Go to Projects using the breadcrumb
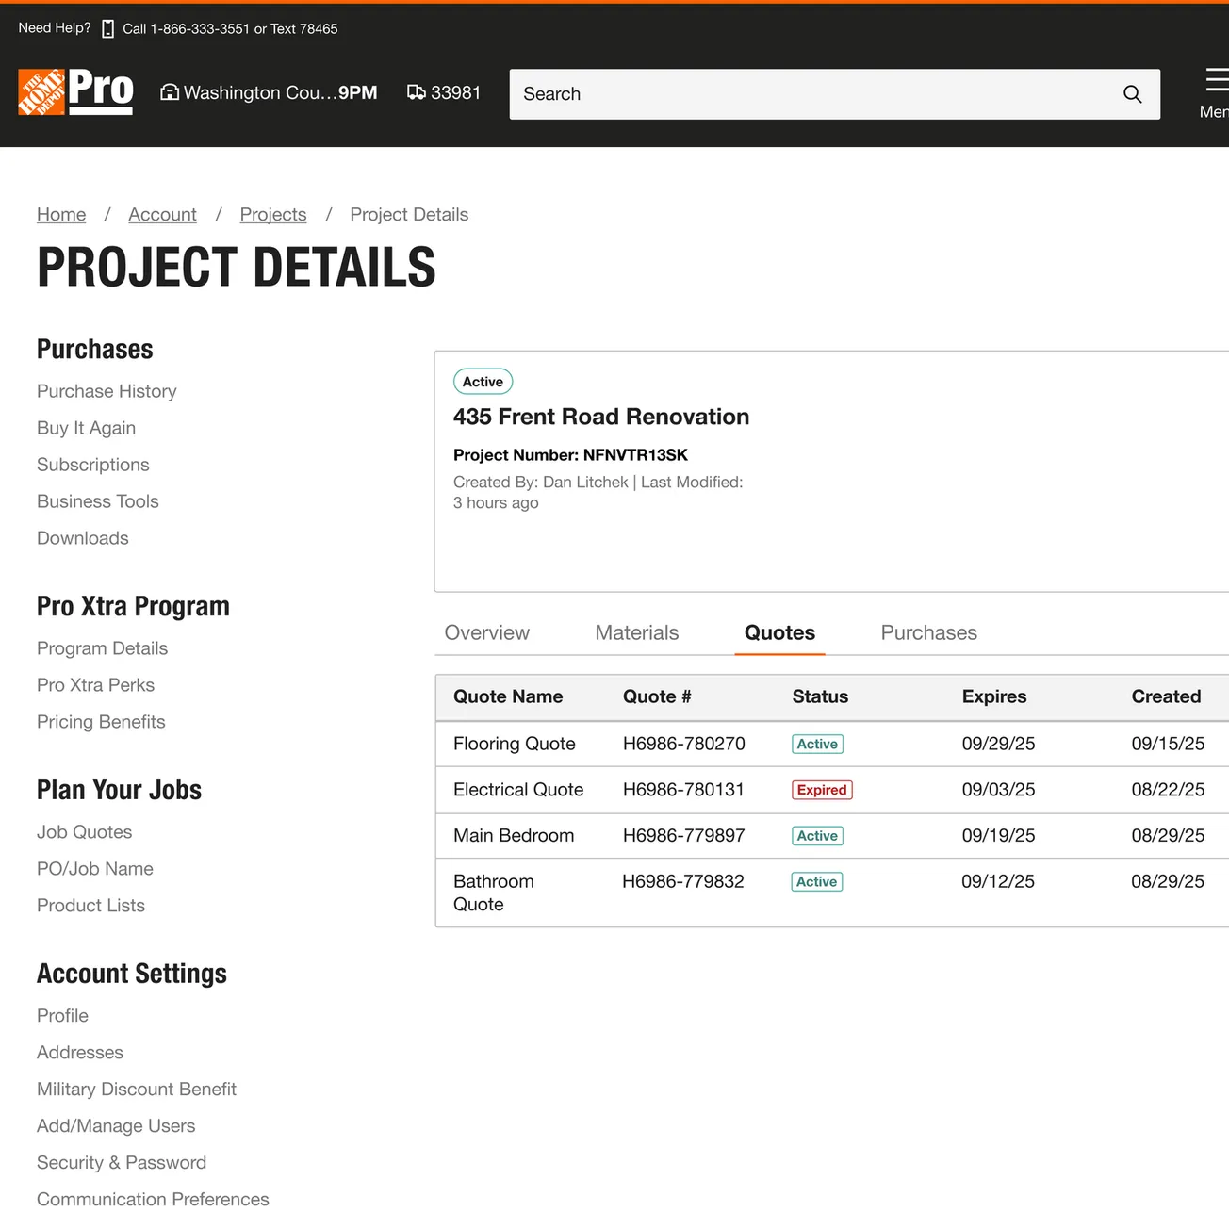This screenshot has height=1229, width=1229. pos(273,214)
